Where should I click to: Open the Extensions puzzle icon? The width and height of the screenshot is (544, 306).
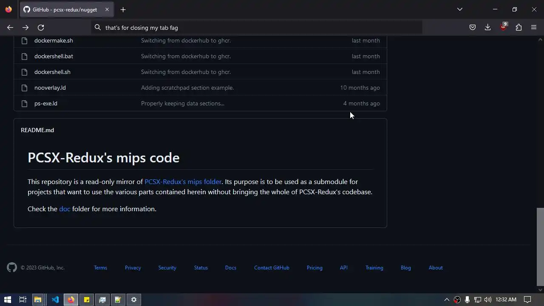[x=518, y=28]
